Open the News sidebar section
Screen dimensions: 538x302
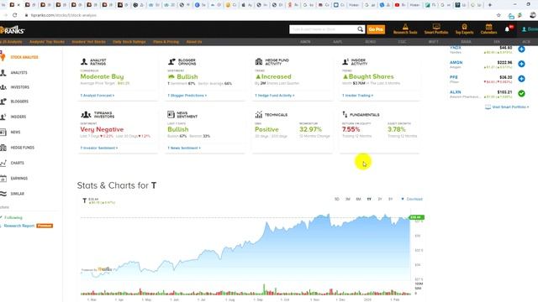click(15, 132)
